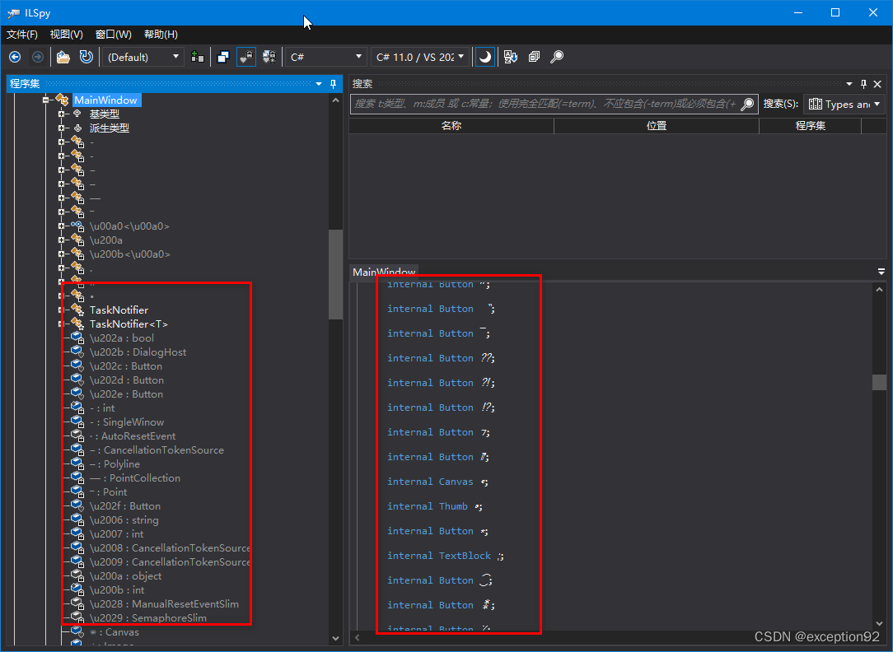
Task: Expand the \u200b<\u00a0> node
Action: point(62,254)
